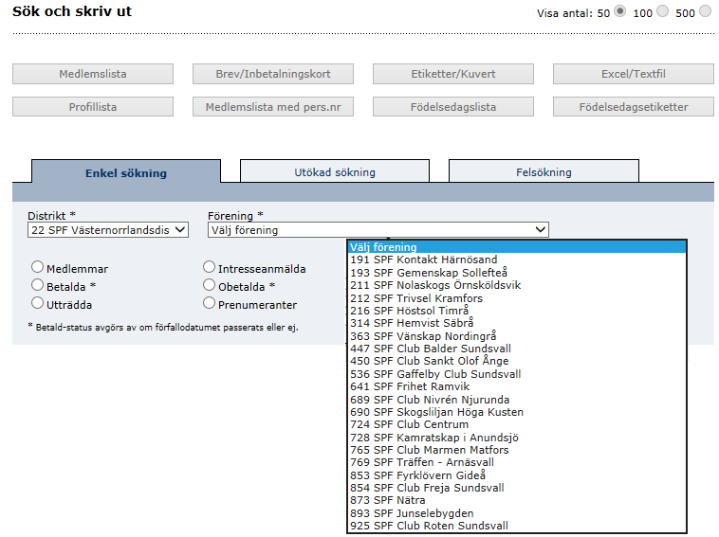
Task: Choose 728 SPF Kamratskap i Anundsjö
Action: [517, 438]
